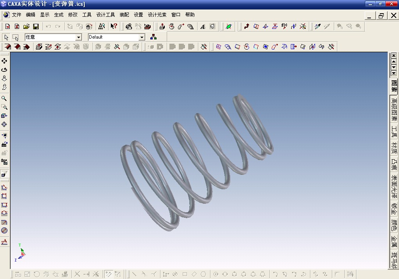Click the text annotation A icon in left toolbar
This screenshot has width=399, height=279.
tap(4, 242)
